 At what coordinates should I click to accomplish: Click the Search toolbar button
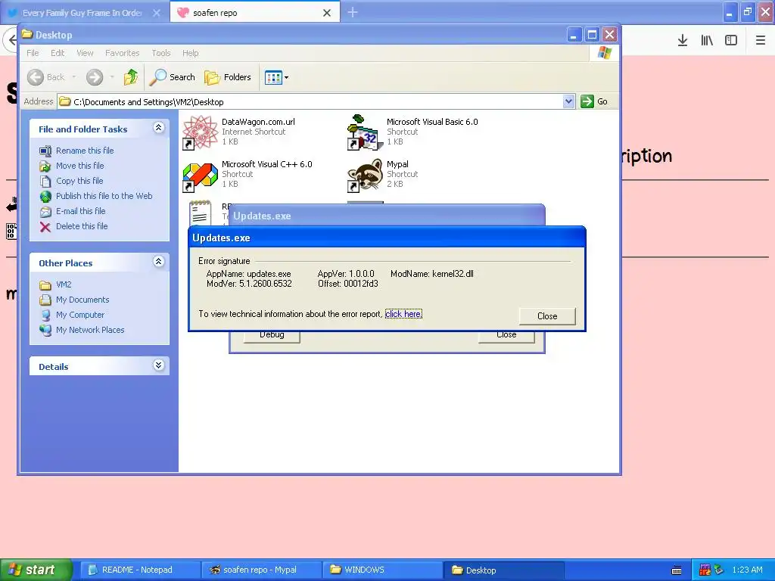172,77
